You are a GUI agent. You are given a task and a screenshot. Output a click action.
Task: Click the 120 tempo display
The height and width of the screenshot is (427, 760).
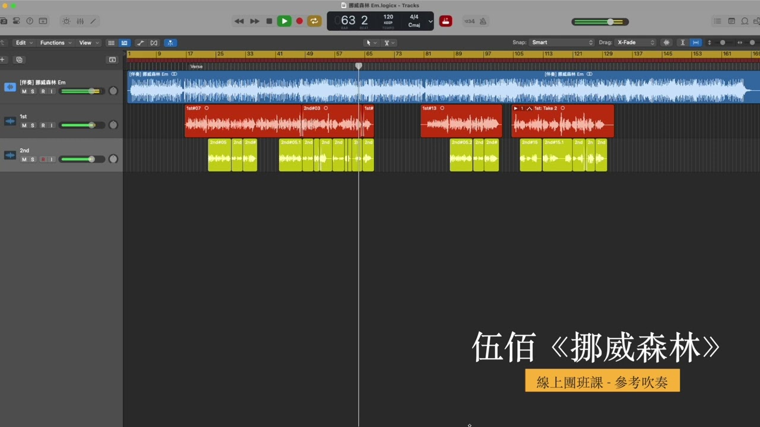pyautogui.click(x=388, y=17)
